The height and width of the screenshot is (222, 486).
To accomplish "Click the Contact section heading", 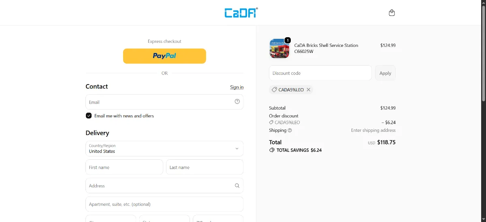I will pyautogui.click(x=96, y=87).
